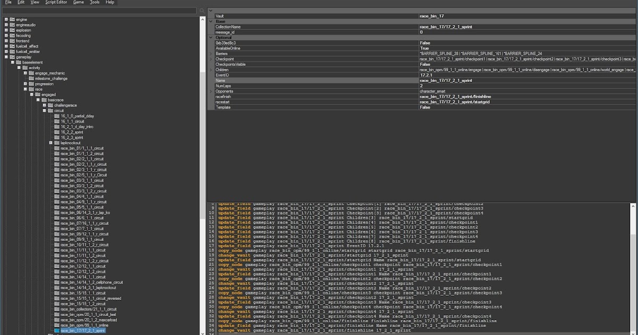The width and height of the screenshot is (638, 335).
Task: Open the Script Editor menu
Action: pyautogui.click(x=56, y=2)
